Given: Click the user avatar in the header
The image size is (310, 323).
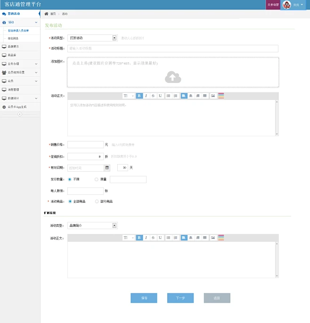Looking at the screenshot, I should (x=286, y=5).
